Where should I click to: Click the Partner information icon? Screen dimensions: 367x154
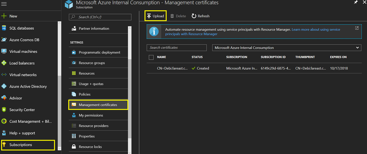74,28
